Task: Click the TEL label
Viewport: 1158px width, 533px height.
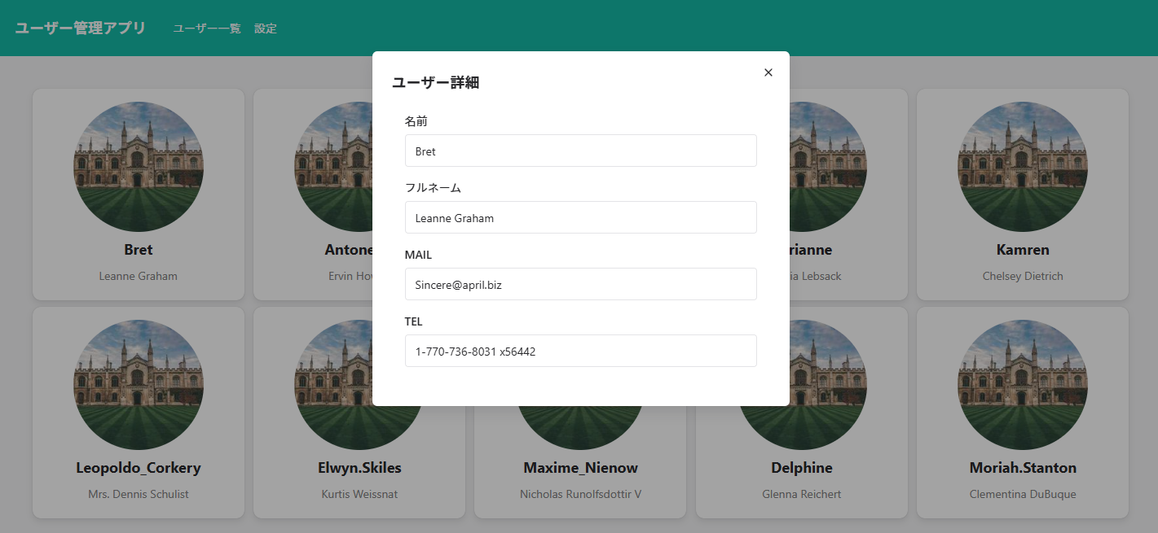Action: pos(414,321)
